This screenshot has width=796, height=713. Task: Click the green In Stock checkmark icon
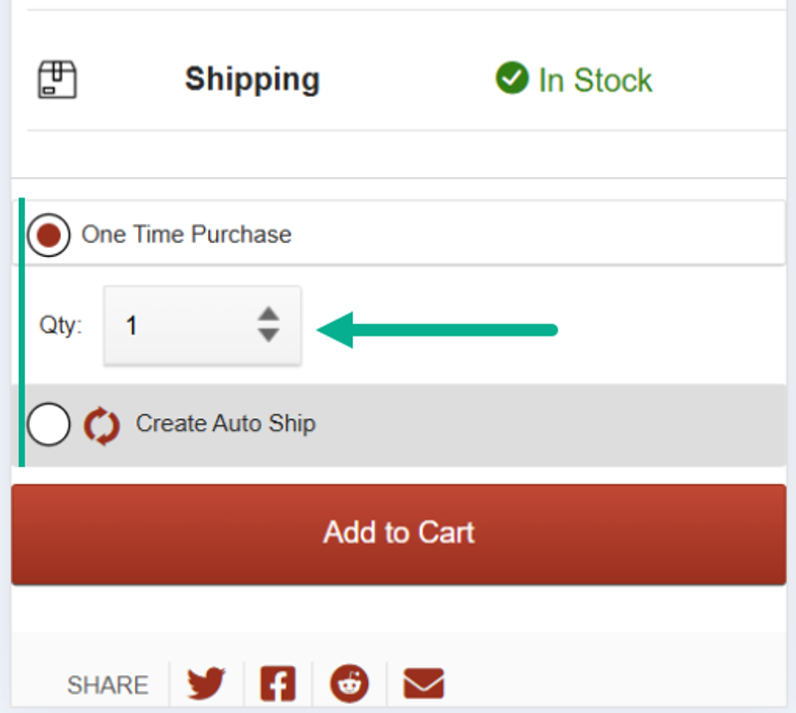pyautogui.click(x=511, y=78)
